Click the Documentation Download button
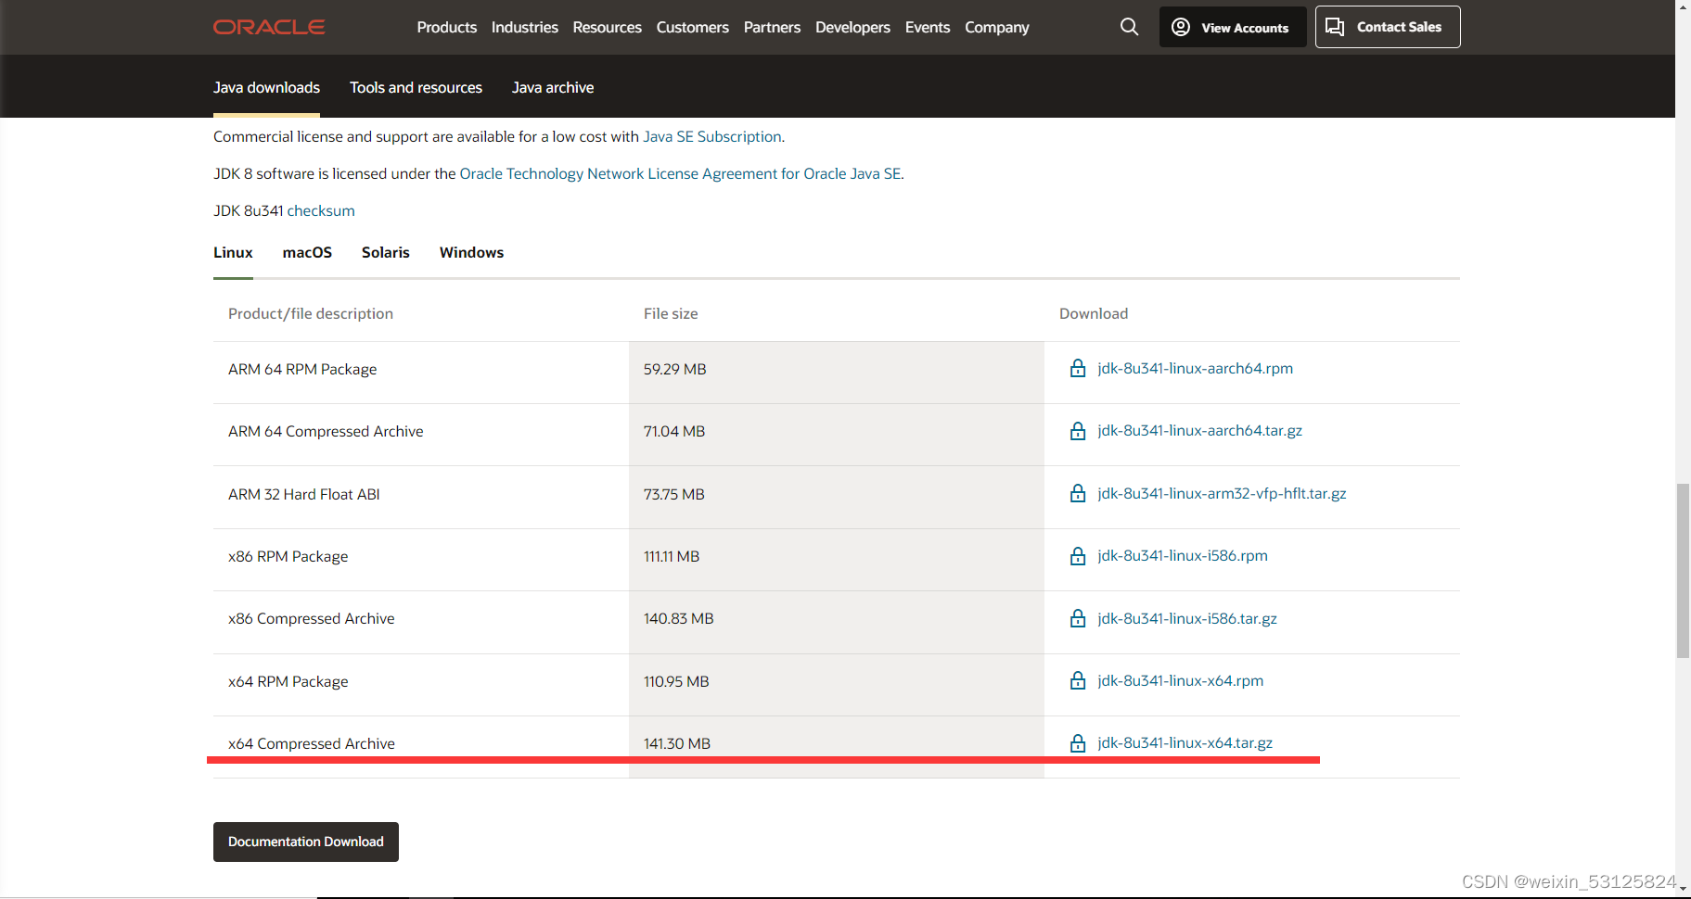 [x=306, y=842]
